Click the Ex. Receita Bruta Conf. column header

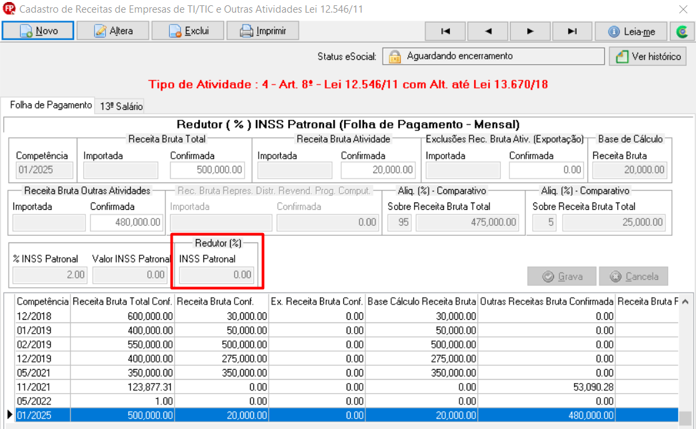(317, 302)
